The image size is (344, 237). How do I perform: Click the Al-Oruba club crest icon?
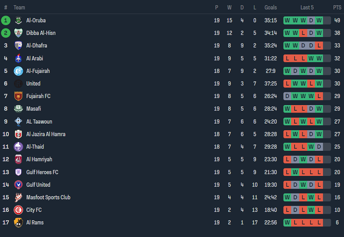pyautogui.click(x=18, y=21)
